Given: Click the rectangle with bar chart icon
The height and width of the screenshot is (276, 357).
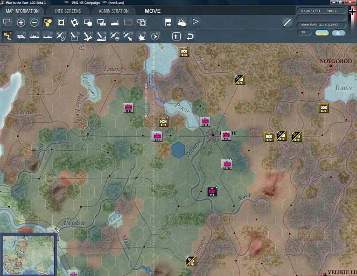Looking at the screenshot, I should pyautogui.click(x=101, y=23).
